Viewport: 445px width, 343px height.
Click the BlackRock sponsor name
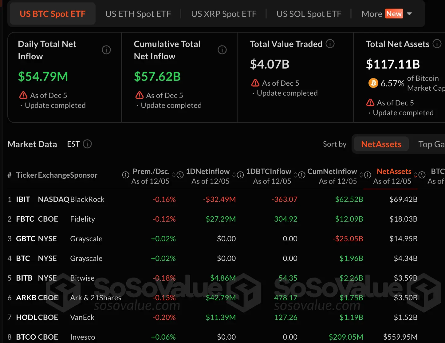87,199
